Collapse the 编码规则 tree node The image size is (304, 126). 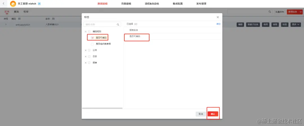(x=86, y=32)
